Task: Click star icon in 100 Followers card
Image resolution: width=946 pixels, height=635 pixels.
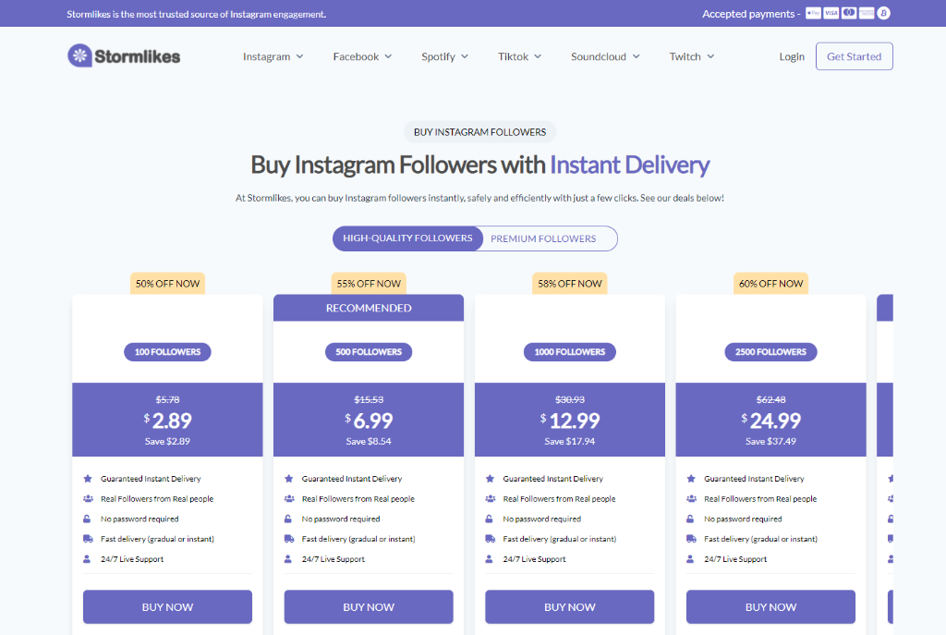Action: (88, 479)
